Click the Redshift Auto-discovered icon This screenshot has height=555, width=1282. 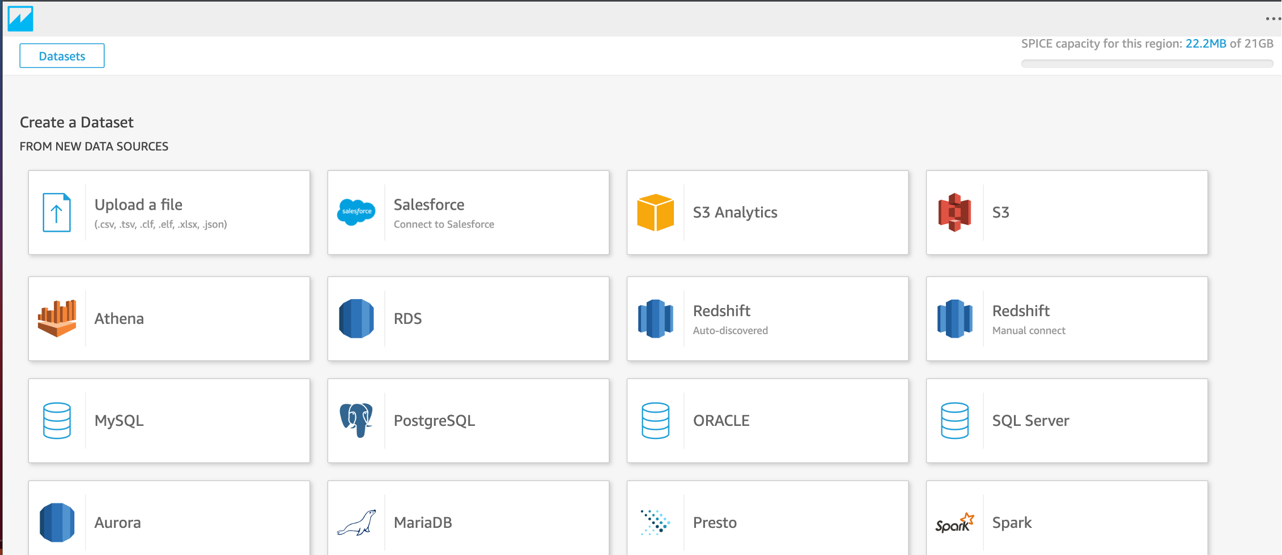pyautogui.click(x=656, y=318)
